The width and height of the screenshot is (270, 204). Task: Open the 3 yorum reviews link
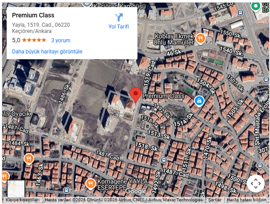pos(60,41)
